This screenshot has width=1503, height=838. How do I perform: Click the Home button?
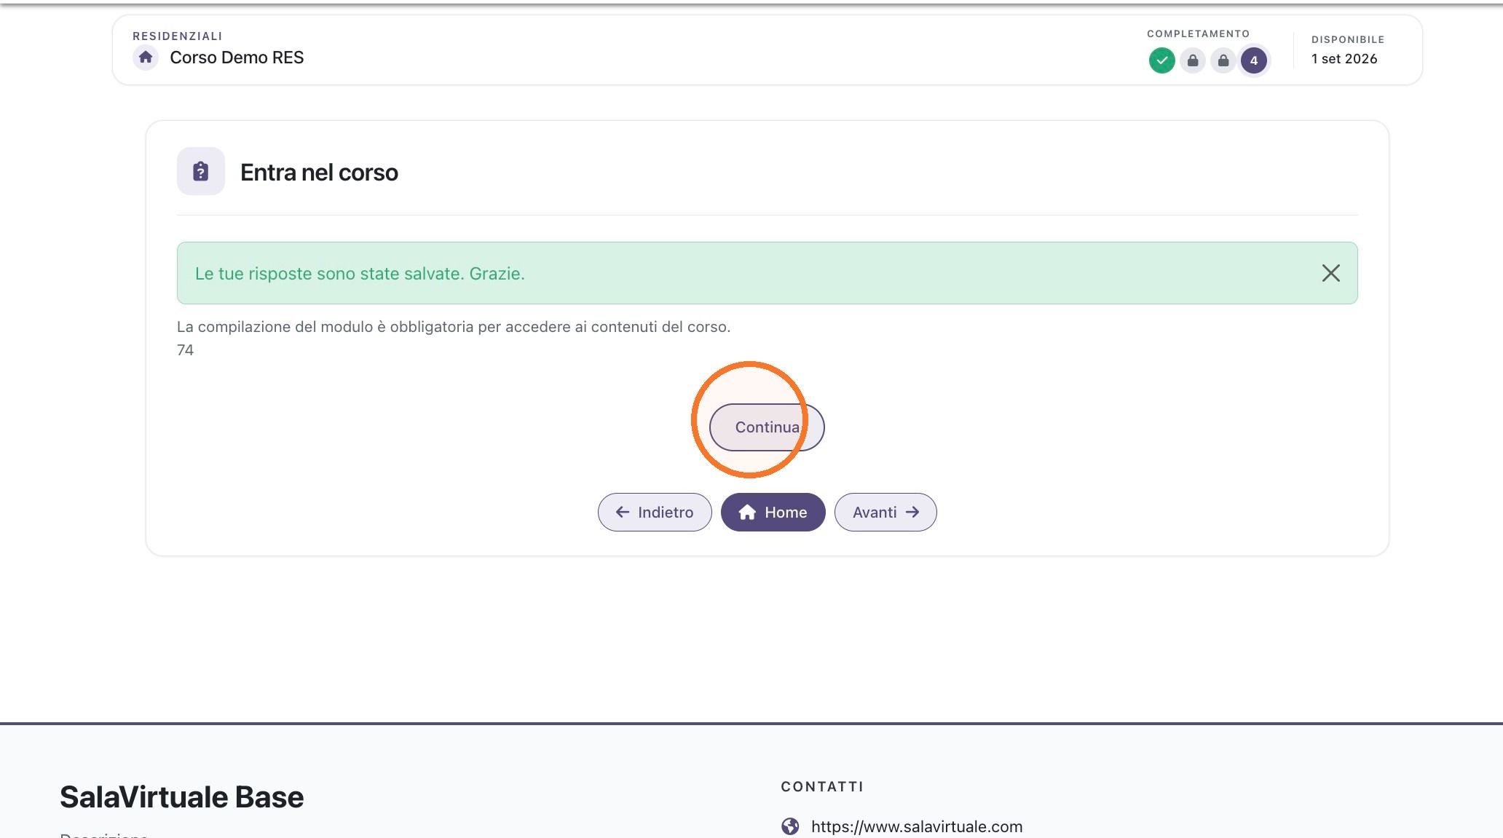pos(773,513)
